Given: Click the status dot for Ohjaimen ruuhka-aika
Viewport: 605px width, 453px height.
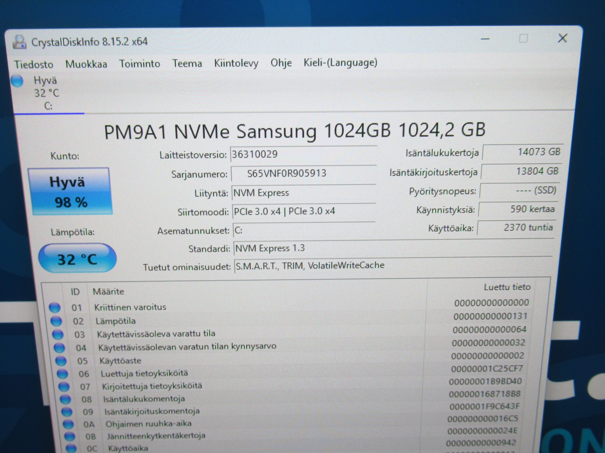Looking at the screenshot, I should (68, 424).
